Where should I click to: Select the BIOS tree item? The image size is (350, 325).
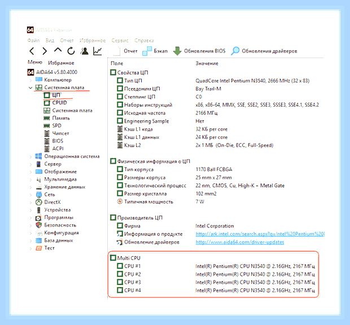coord(54,141)
